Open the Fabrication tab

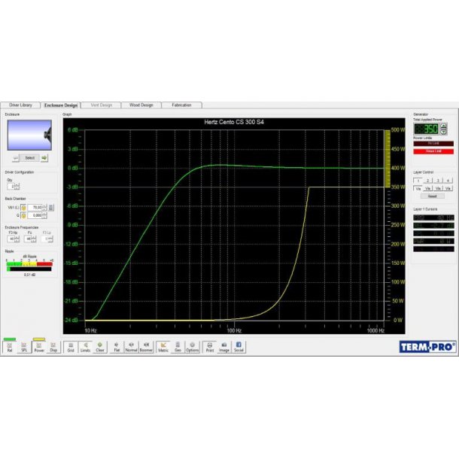[181, 105]
